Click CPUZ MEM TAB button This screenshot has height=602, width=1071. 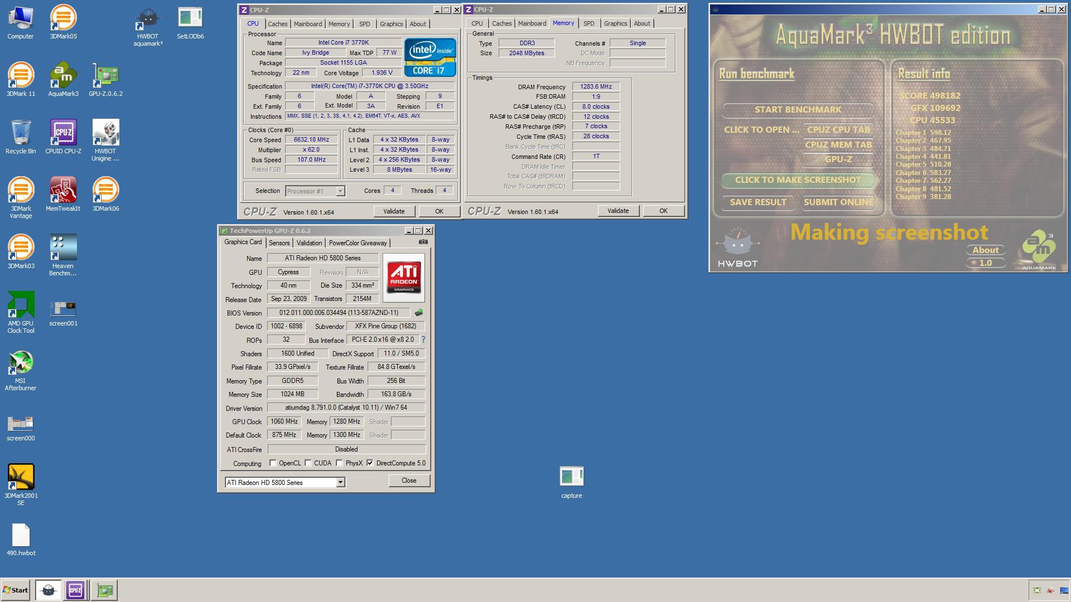(x=838, y=145)
